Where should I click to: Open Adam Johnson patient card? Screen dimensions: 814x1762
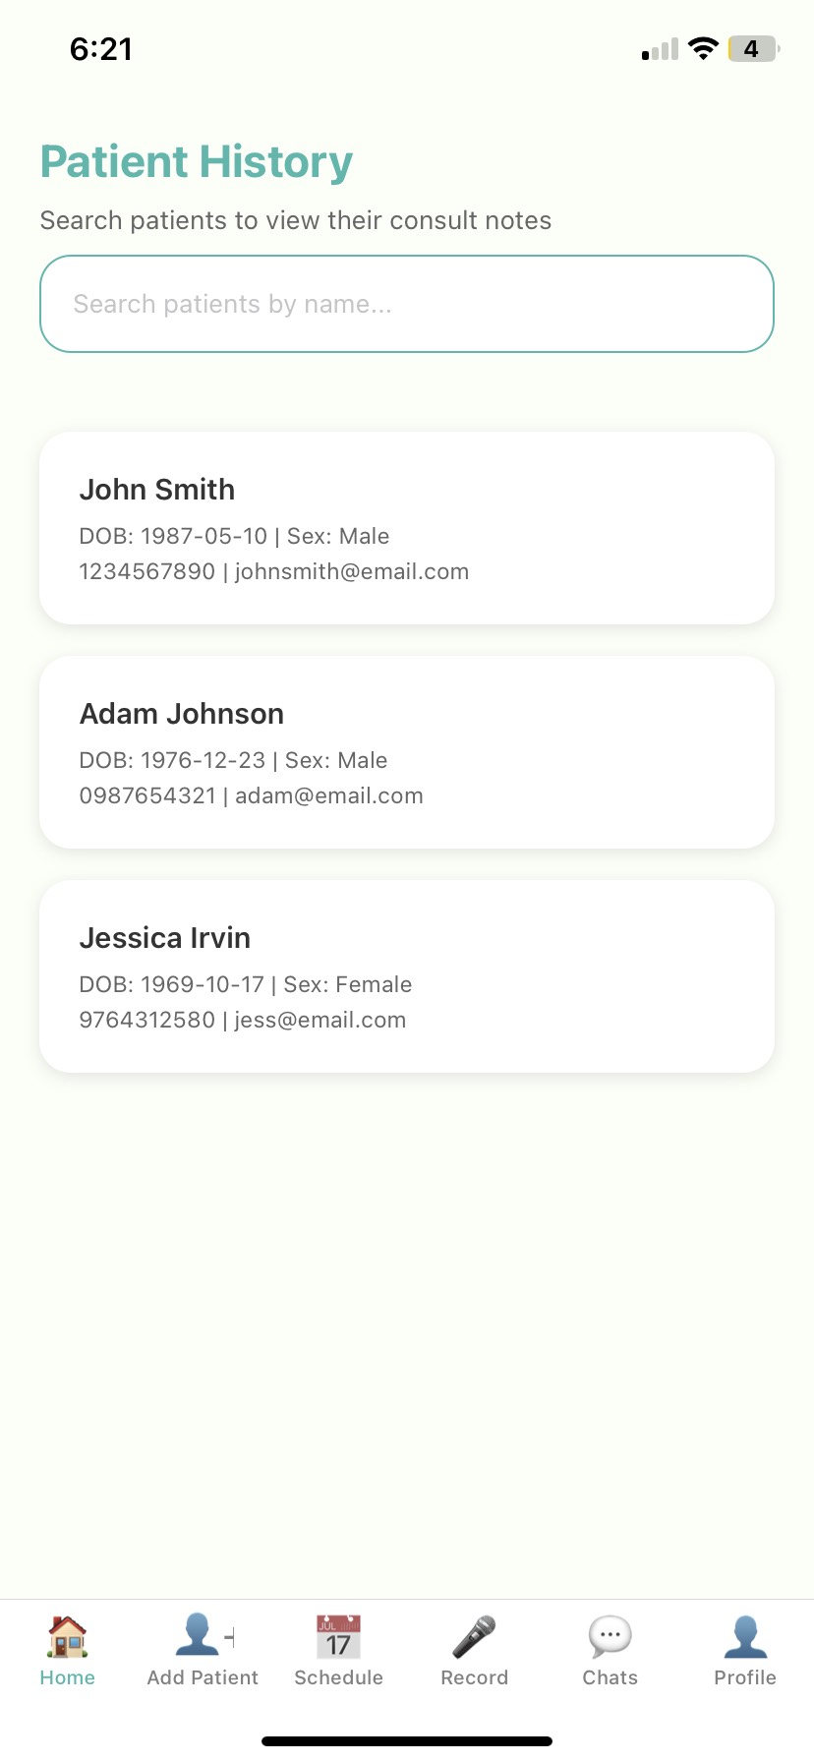[x=407, y=752]
